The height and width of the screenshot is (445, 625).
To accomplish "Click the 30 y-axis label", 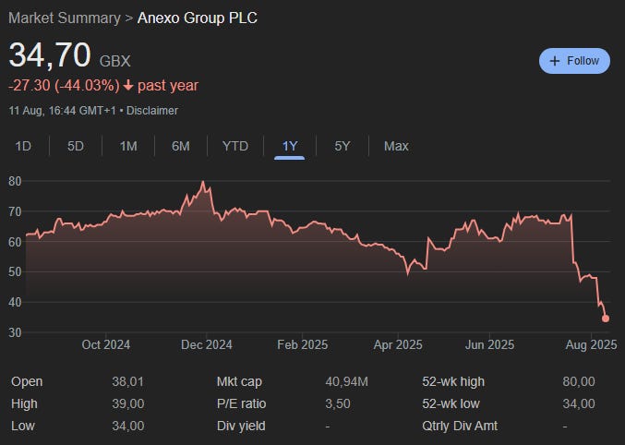I will tap(15, 332).
